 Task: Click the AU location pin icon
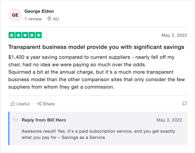coord(49,19)
